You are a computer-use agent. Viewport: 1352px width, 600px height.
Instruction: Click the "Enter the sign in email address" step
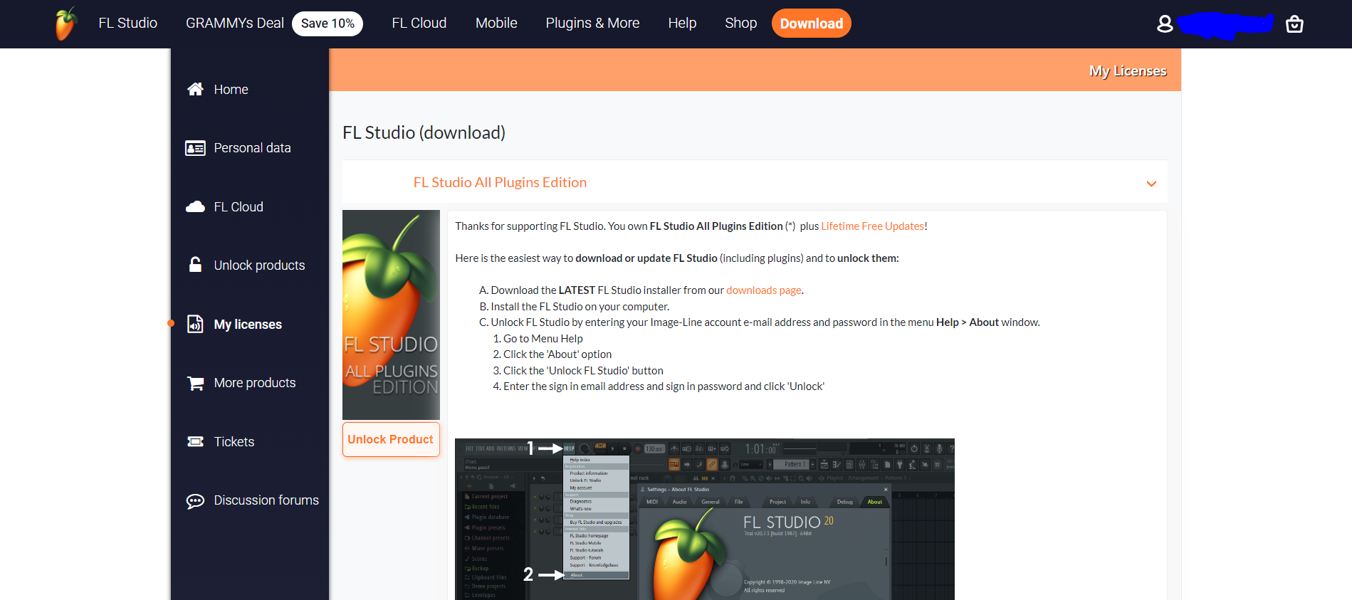coord(664,386)
